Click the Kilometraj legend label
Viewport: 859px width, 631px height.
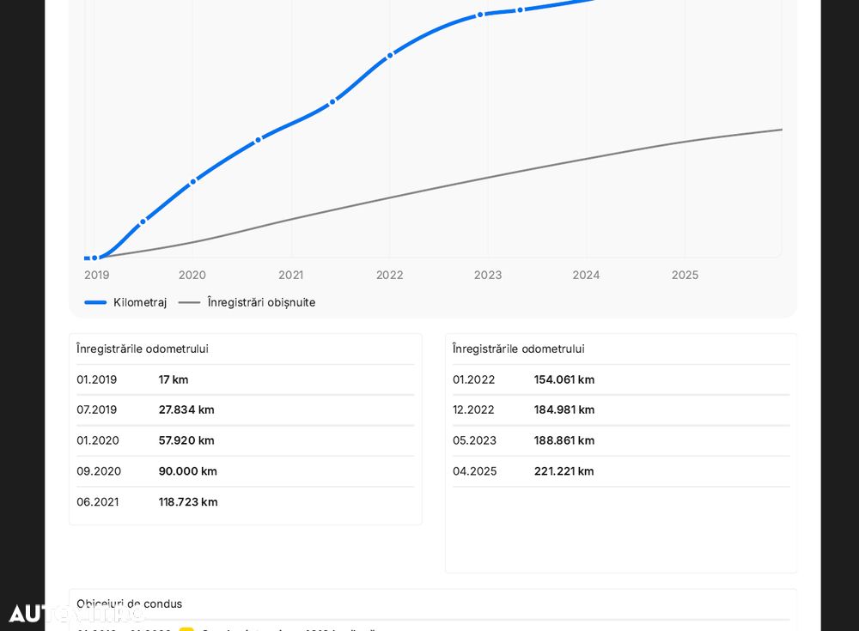(x=140, y=302)
